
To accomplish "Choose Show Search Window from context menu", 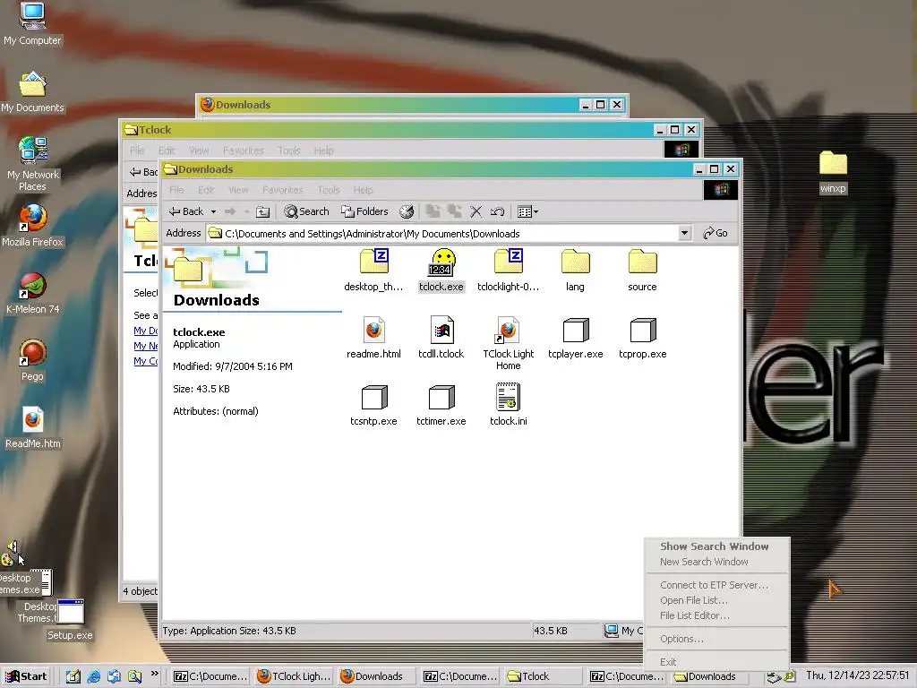I will click(x=716, y=546).
